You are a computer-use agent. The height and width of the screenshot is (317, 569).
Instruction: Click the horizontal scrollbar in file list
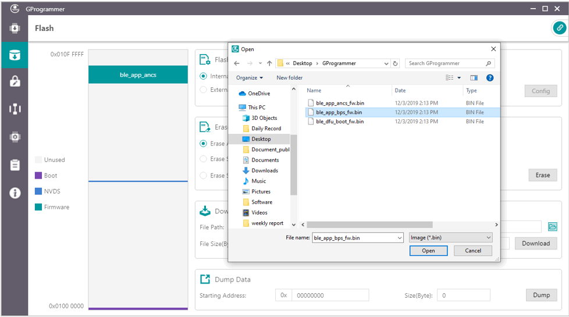369,225
